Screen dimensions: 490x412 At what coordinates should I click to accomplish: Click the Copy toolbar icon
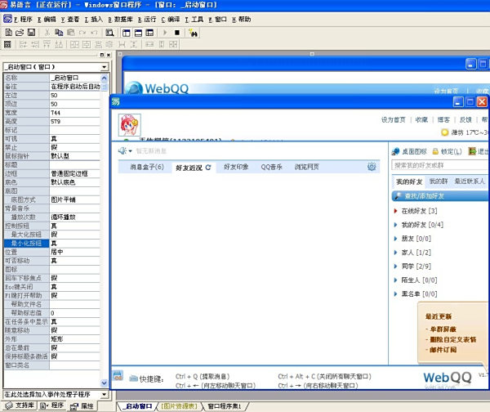coord(59,32)
